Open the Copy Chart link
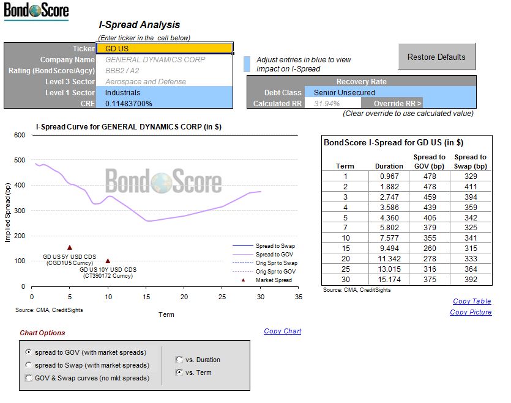 [283, 331]
